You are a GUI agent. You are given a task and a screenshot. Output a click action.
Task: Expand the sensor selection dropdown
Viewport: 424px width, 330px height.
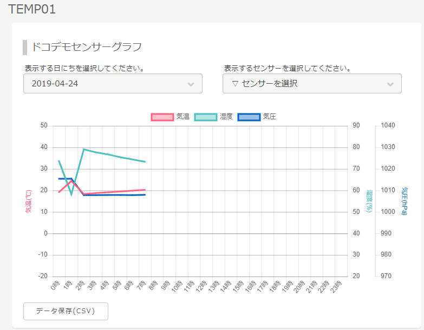click(x=312, y=84)
